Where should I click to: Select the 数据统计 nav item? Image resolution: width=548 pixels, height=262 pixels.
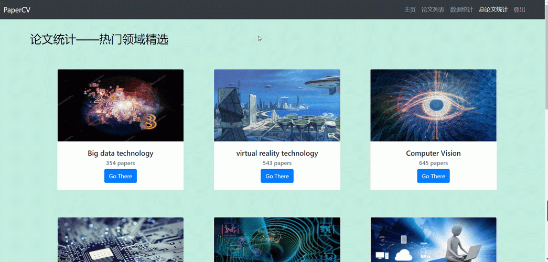(461, 10)
